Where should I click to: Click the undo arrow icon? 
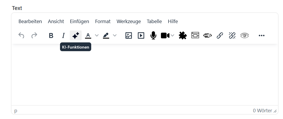(21, 36)
